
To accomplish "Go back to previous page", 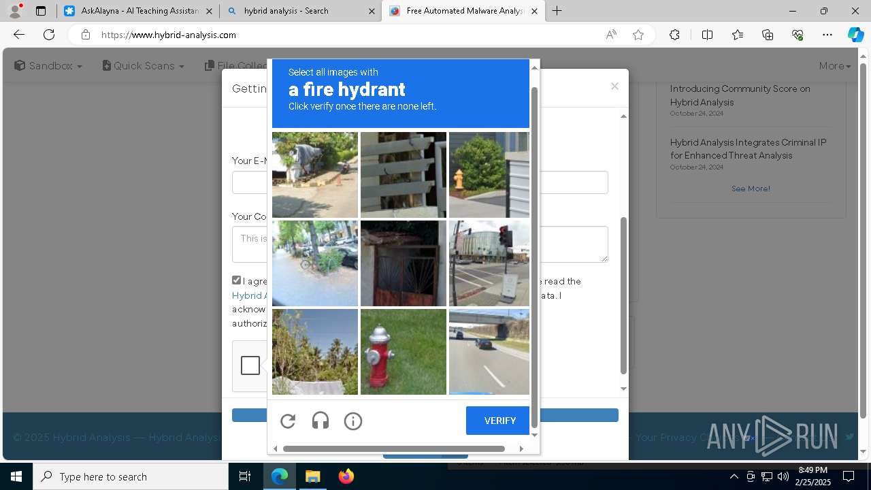I will [x=19, y=35].
